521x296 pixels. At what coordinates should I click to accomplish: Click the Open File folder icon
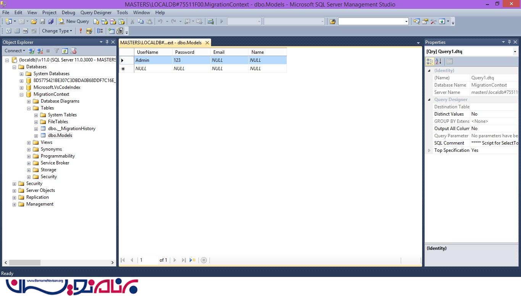tap(34, 21)
